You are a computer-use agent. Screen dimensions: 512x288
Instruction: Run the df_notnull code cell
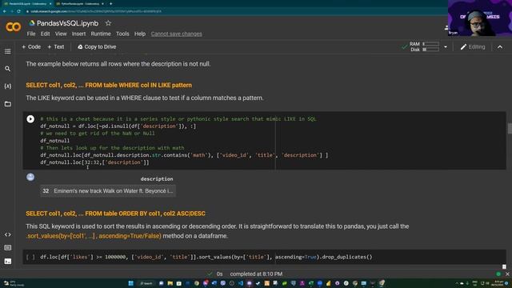(x=30, y=119)
